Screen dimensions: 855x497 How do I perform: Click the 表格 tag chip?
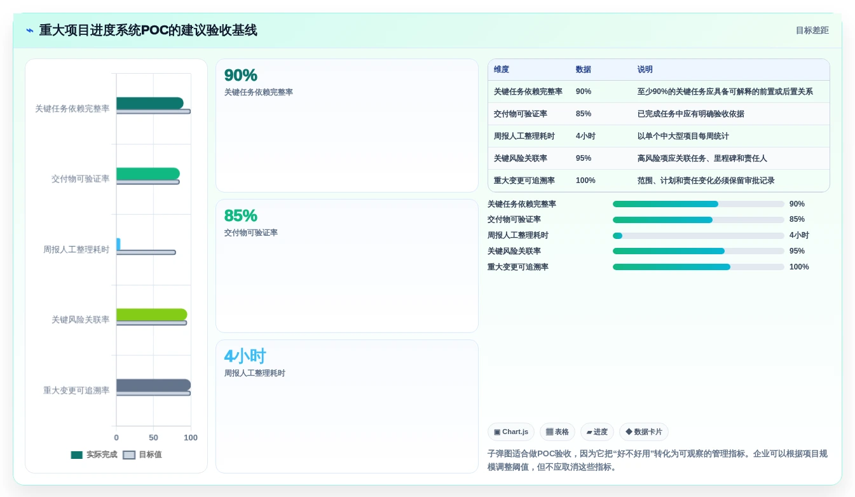pyautogui.click(x=557, y=432)
